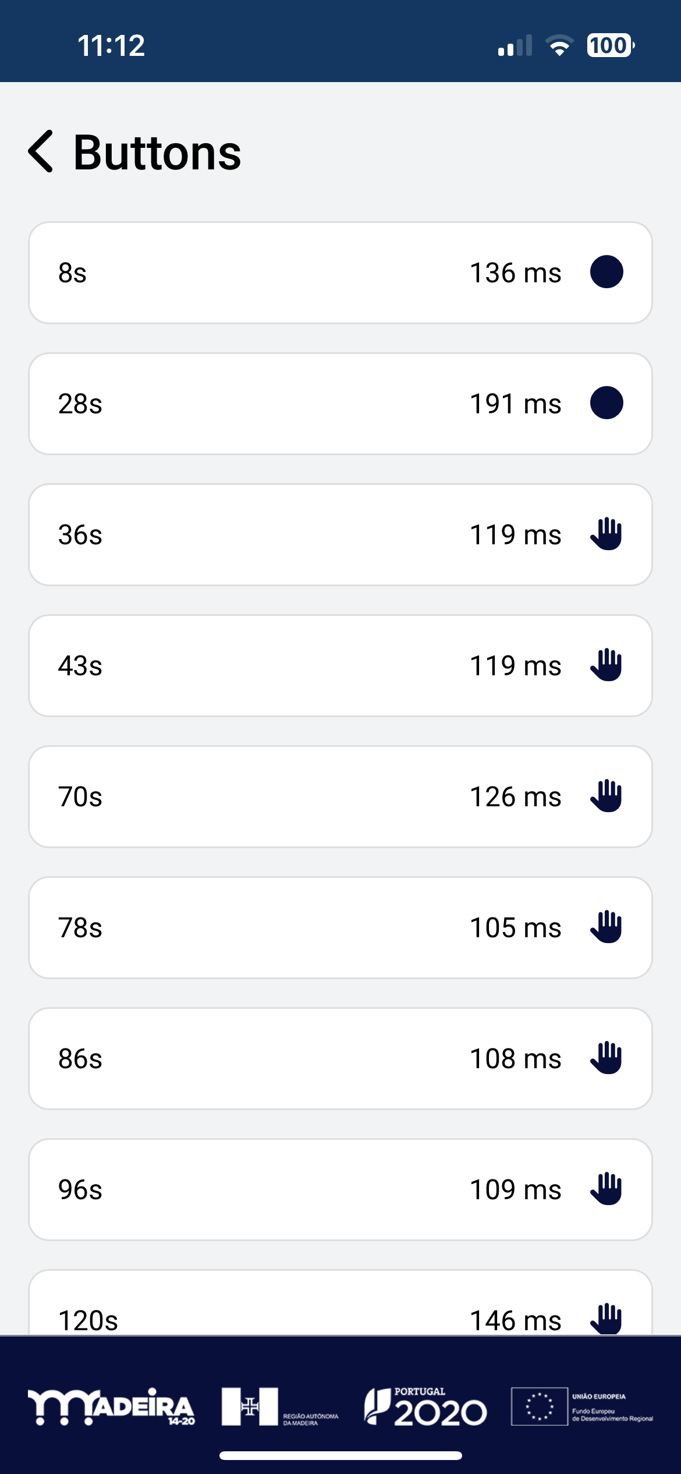This screenshot has height=1474, width=681.
Task: Tap the Wi-Fi icon in status bar
Action: 559,45
